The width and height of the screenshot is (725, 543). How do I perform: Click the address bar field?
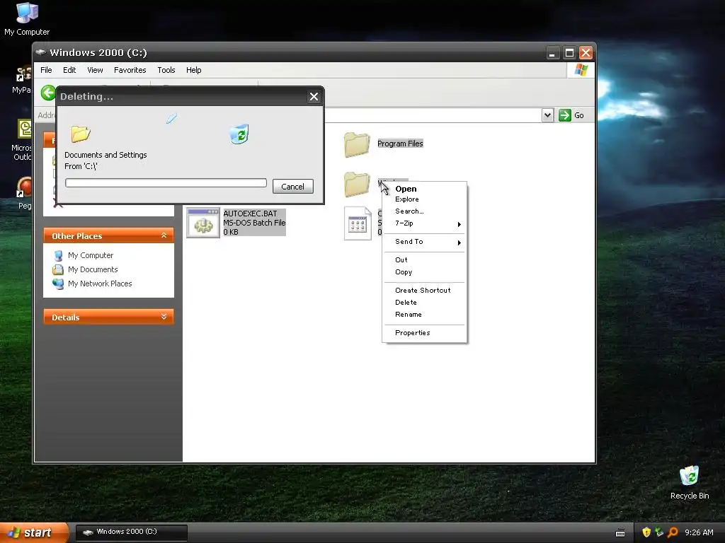433,115
